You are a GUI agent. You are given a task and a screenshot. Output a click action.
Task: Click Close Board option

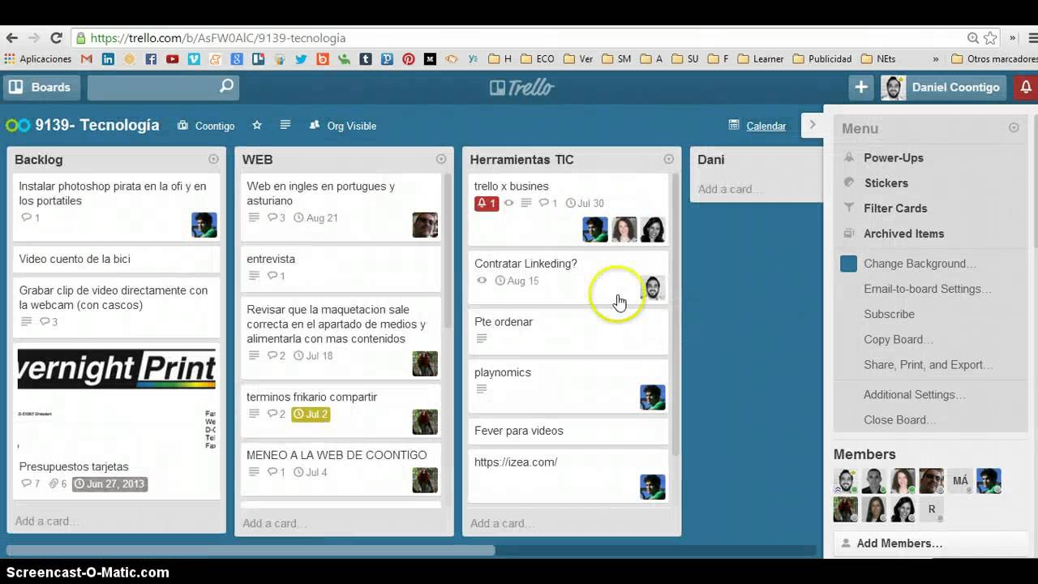click(x=899, y=419)
